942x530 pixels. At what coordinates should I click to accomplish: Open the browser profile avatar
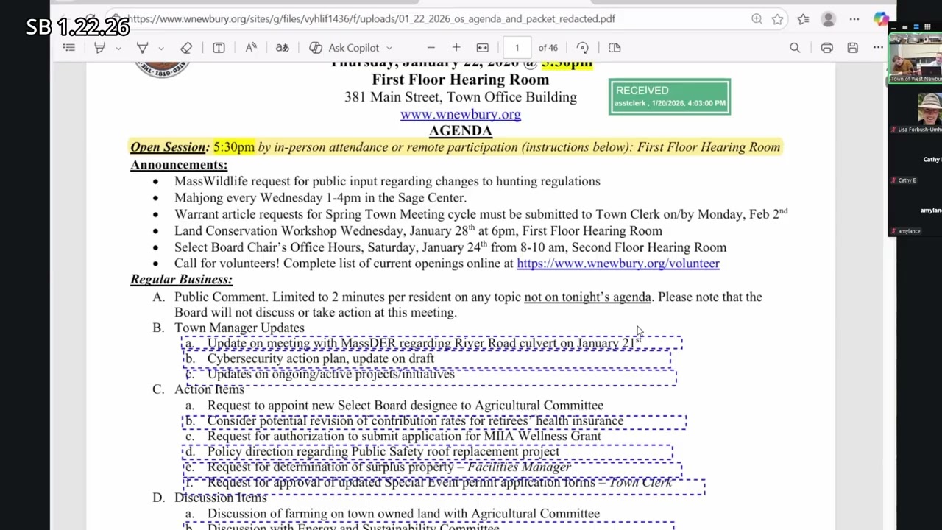(829, 19)
